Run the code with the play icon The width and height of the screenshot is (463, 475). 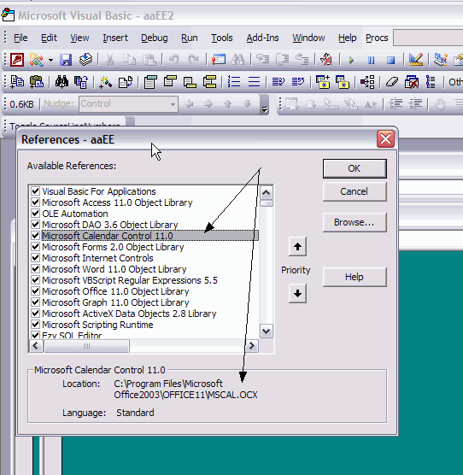[x=351, y=60]
